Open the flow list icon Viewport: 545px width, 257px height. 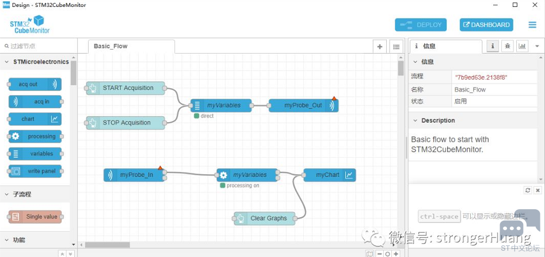pyautogui.click(x=396, y=47)
